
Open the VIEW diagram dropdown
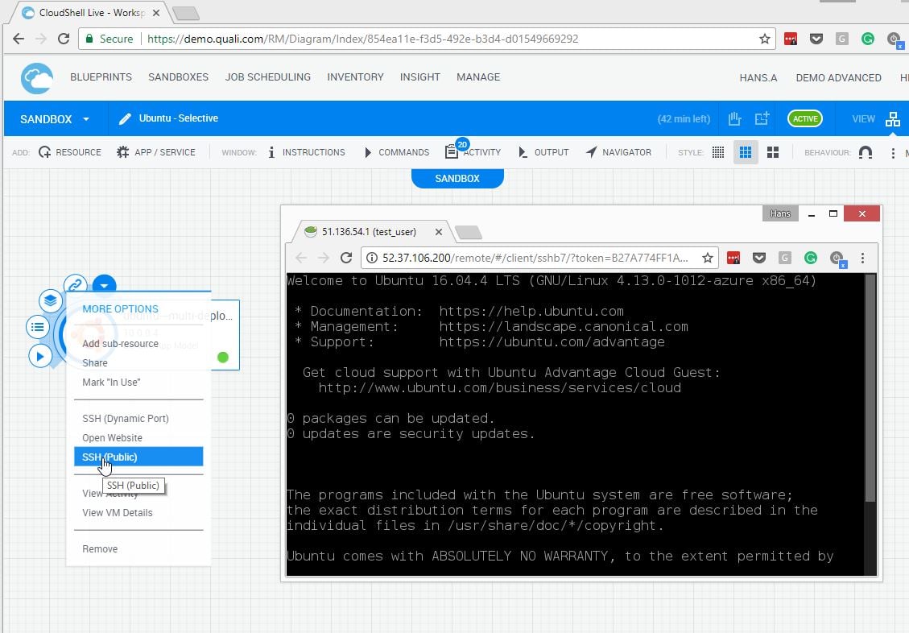coord(892,118)
